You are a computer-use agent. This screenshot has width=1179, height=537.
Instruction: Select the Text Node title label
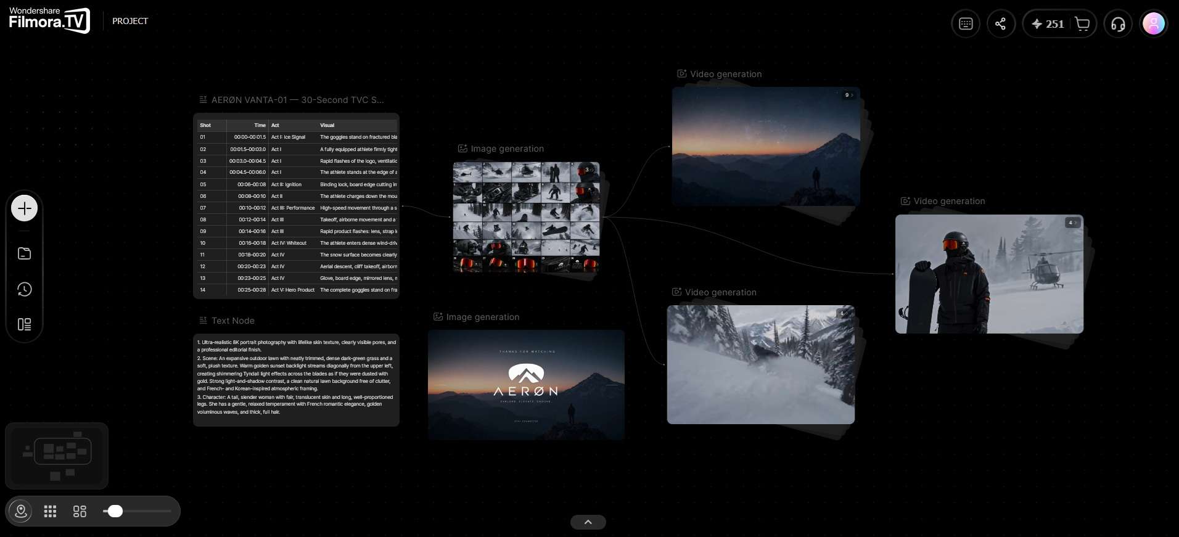pyautogui.click(x=233, y=321)
